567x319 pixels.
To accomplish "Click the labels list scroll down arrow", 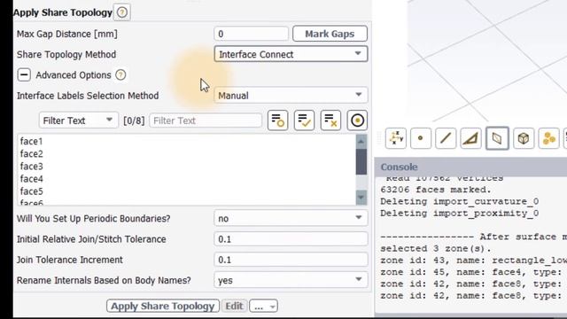I will 361,197.
